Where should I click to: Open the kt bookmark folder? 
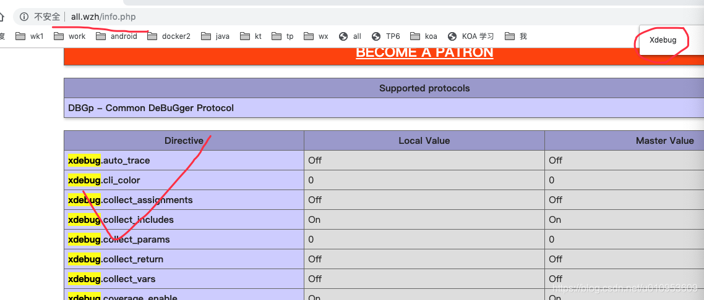pos(251,36)
